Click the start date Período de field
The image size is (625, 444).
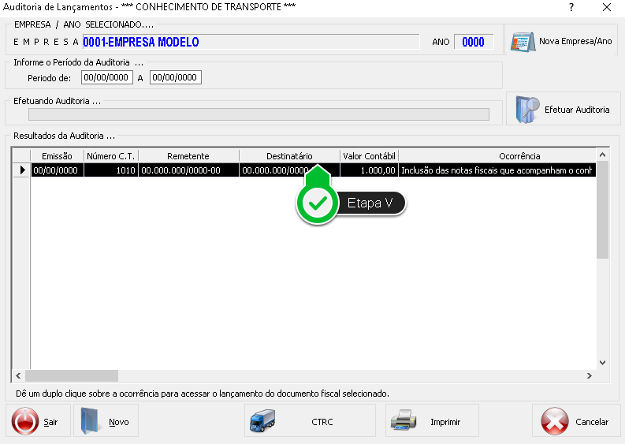[106, 77]
